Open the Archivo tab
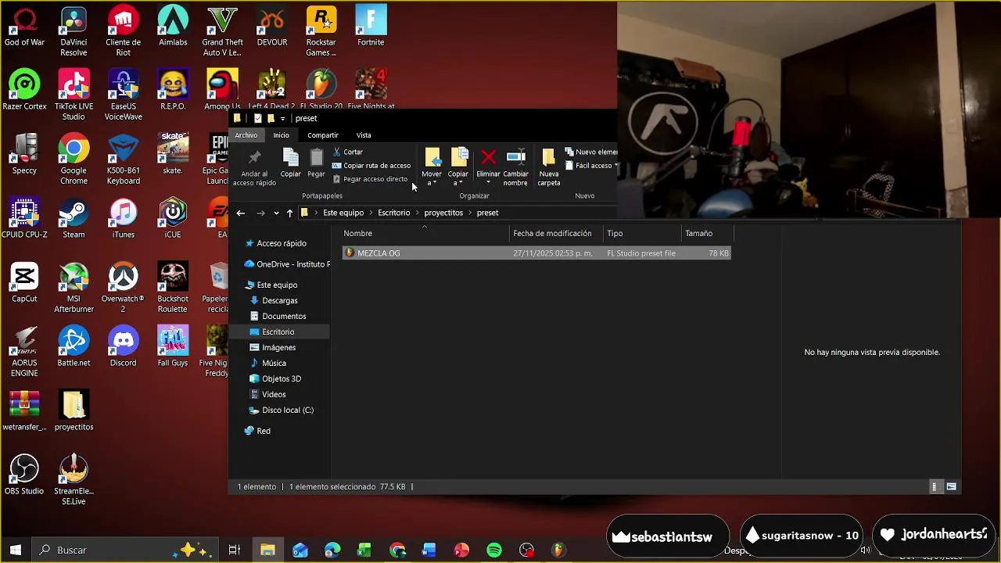This screenshot has height=563, width=1001. 246,135
